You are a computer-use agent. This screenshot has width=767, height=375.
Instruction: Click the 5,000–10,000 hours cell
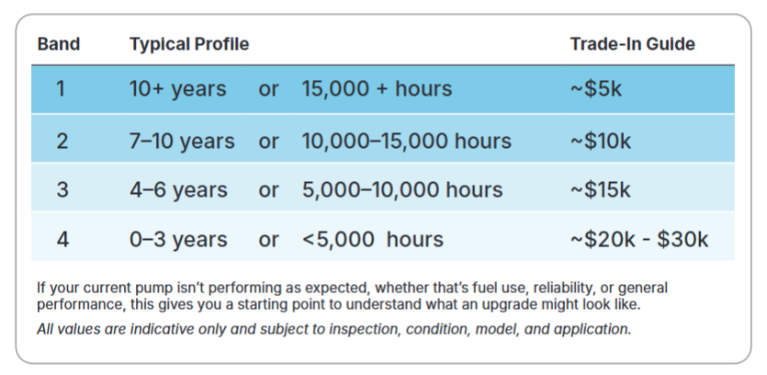tap(402, 189)
